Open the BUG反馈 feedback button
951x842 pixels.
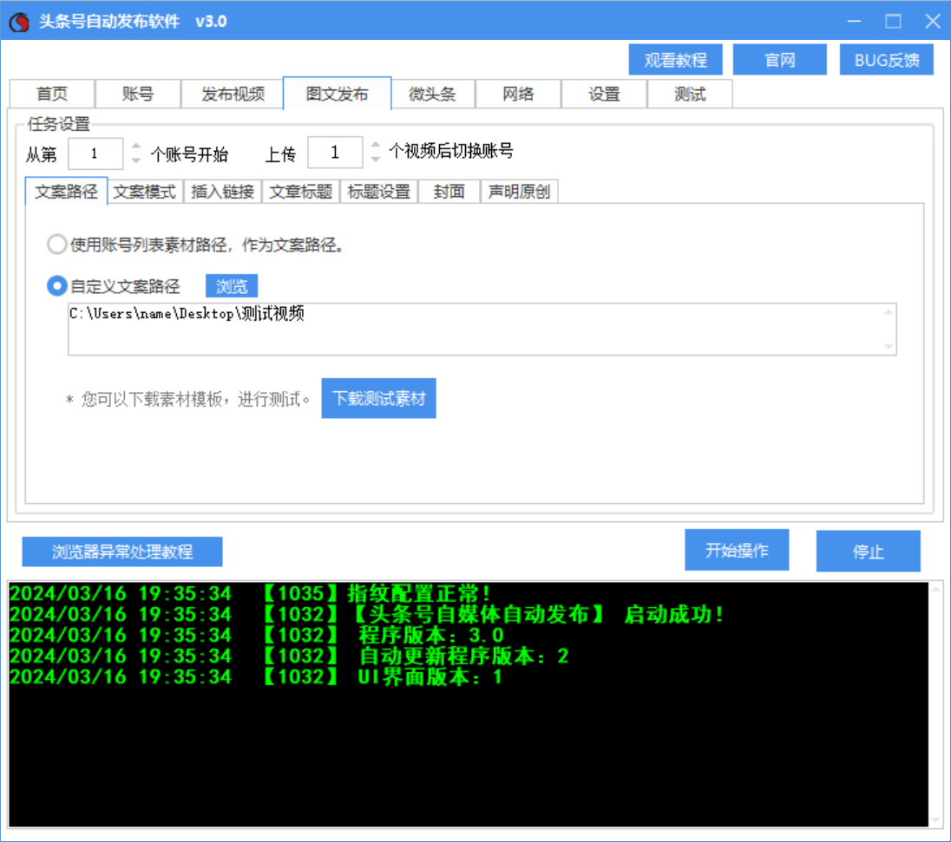(x=886, y=60)
